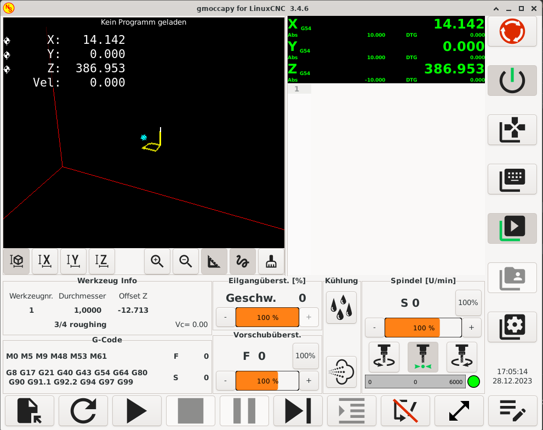Switch preview to Y view
This screenshot has width=543, height=430.
(x=73, y=261)
